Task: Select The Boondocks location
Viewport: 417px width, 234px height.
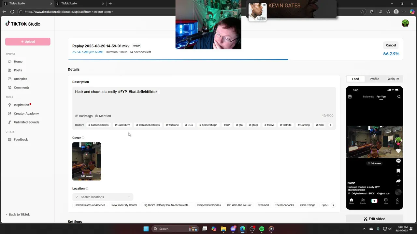Action: 284,205
